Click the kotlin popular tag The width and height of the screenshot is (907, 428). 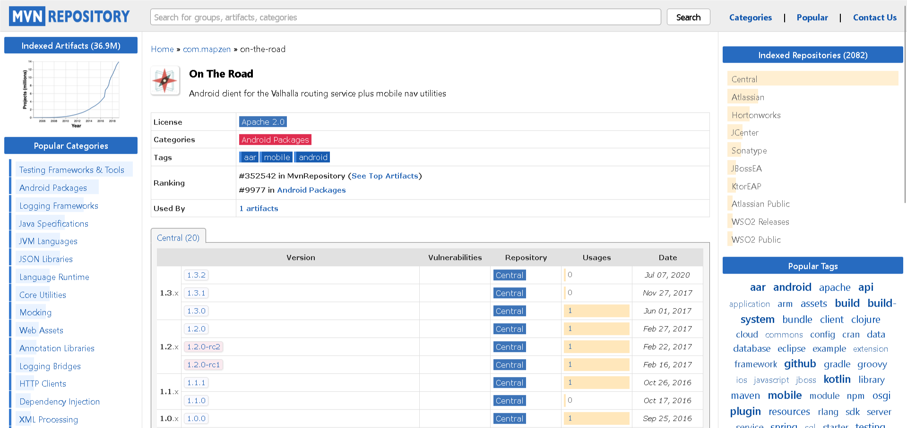tap(837, 379)
